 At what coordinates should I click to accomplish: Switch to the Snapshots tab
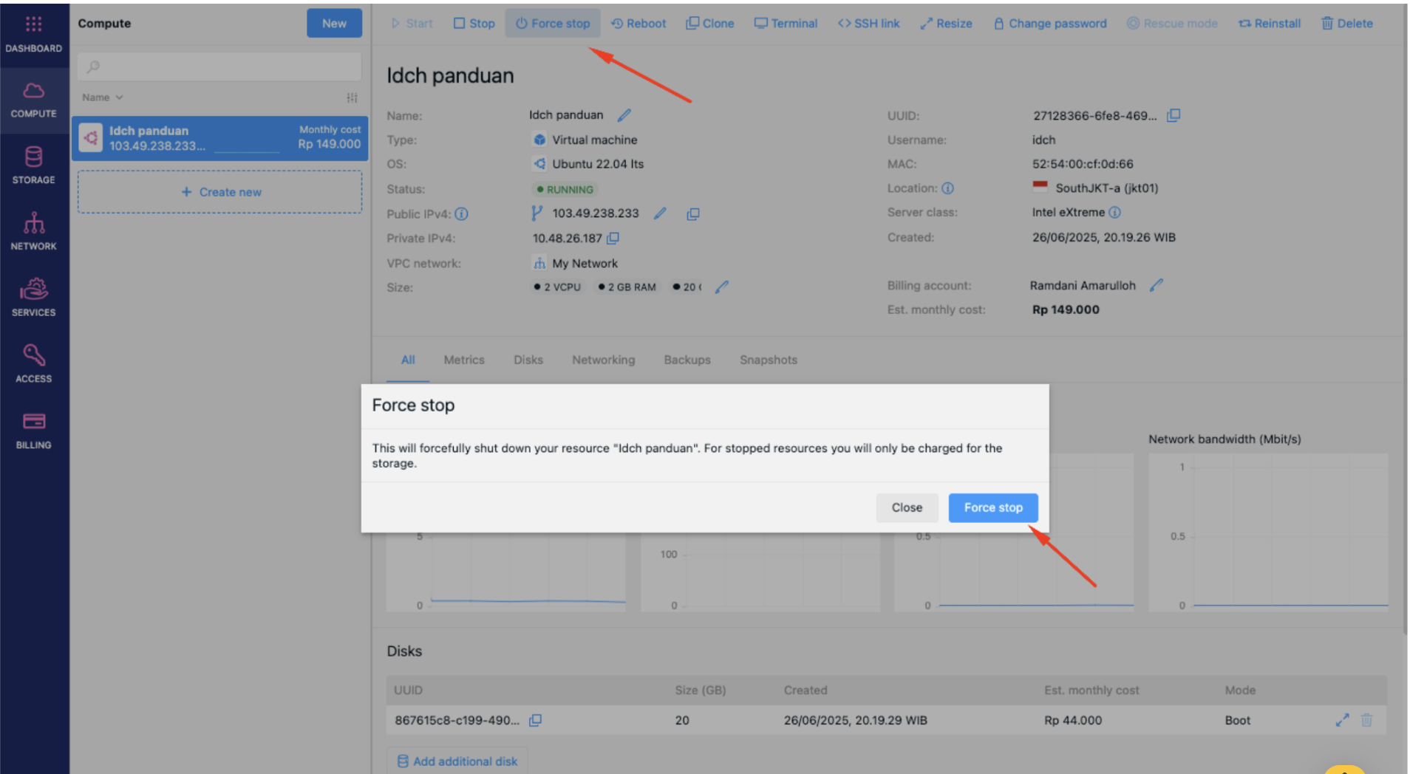769,360
